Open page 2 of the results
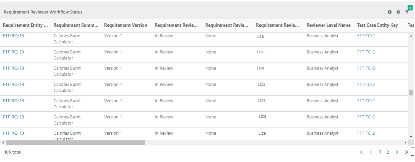The image size is (415, 162). tap(388, 152)
